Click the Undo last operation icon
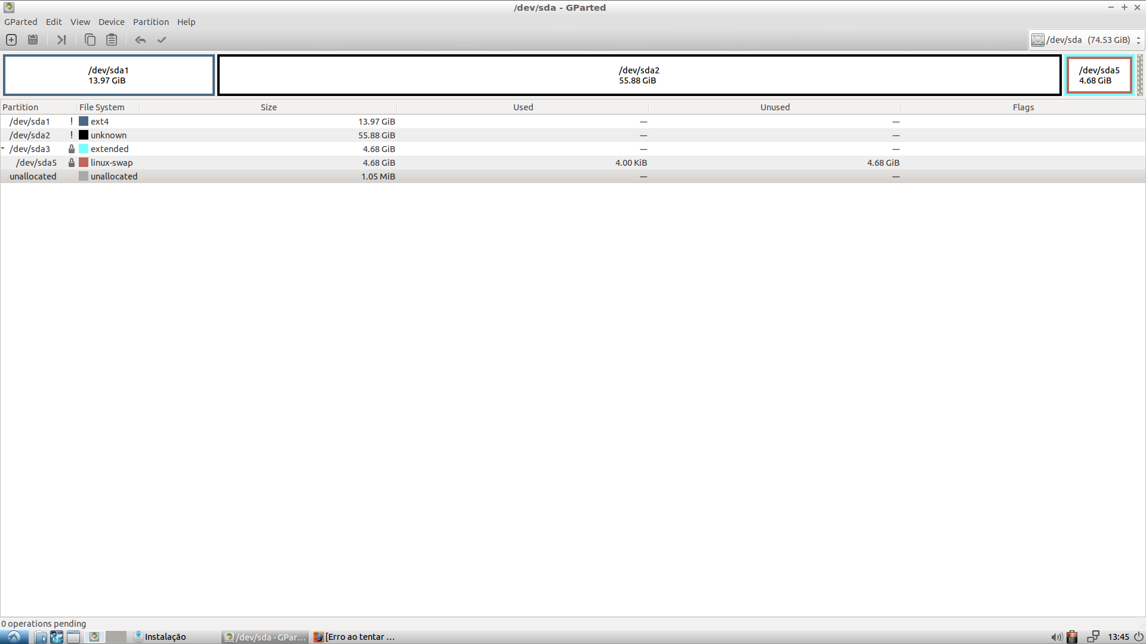The width and height of the screenshot is (1146, 644). [140, 40]
